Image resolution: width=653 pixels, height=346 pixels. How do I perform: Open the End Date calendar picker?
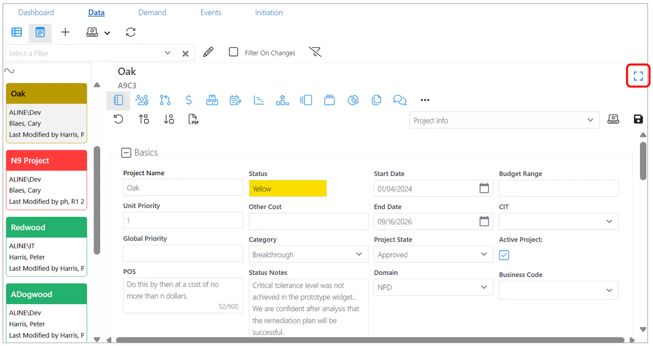click(484, 221)
